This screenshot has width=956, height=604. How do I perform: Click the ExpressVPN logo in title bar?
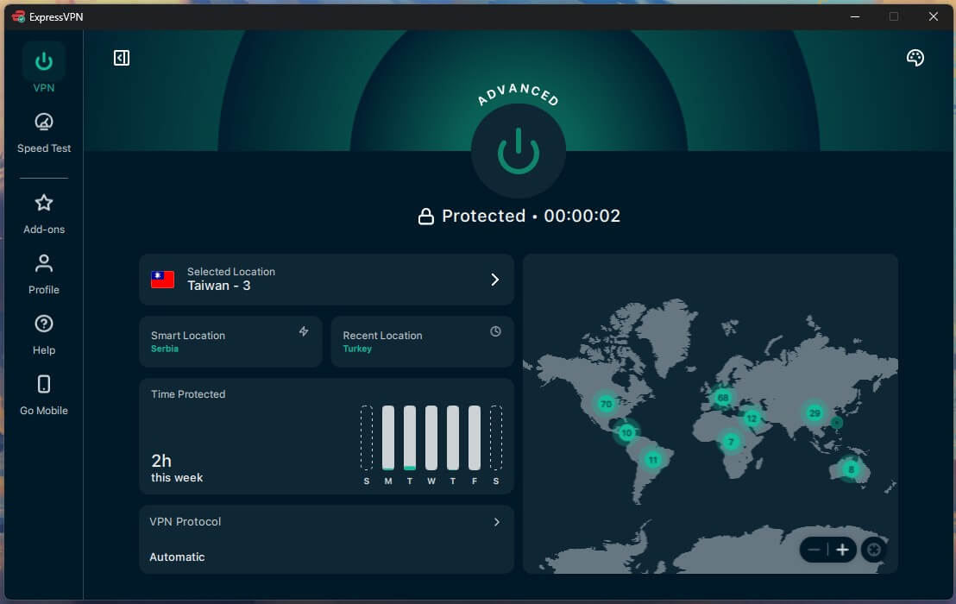(x=18, y=16)
